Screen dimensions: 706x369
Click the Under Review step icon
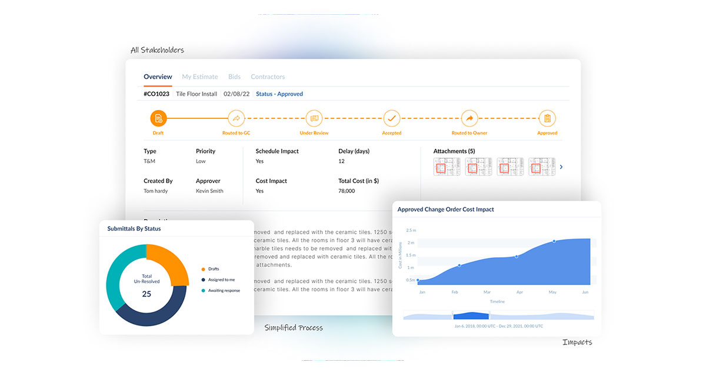click(314, 118)
